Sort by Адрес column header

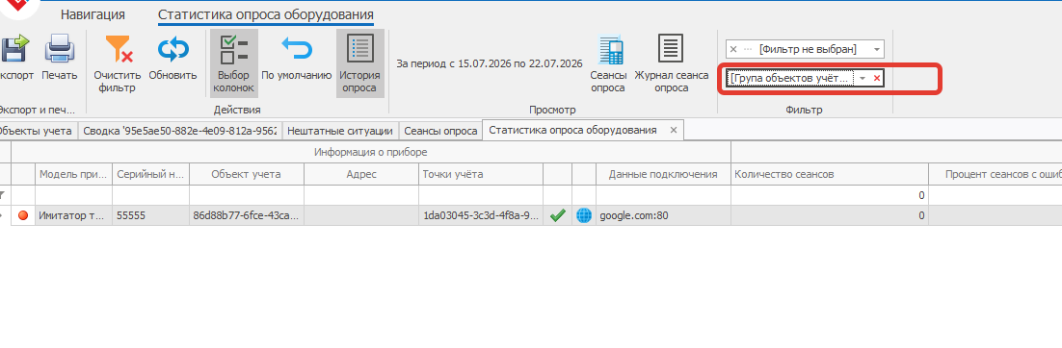tap(361, 174)
